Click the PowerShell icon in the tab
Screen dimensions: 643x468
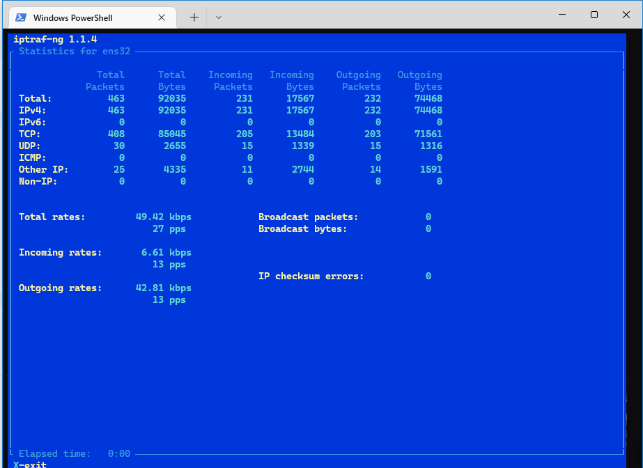[21, 17]
